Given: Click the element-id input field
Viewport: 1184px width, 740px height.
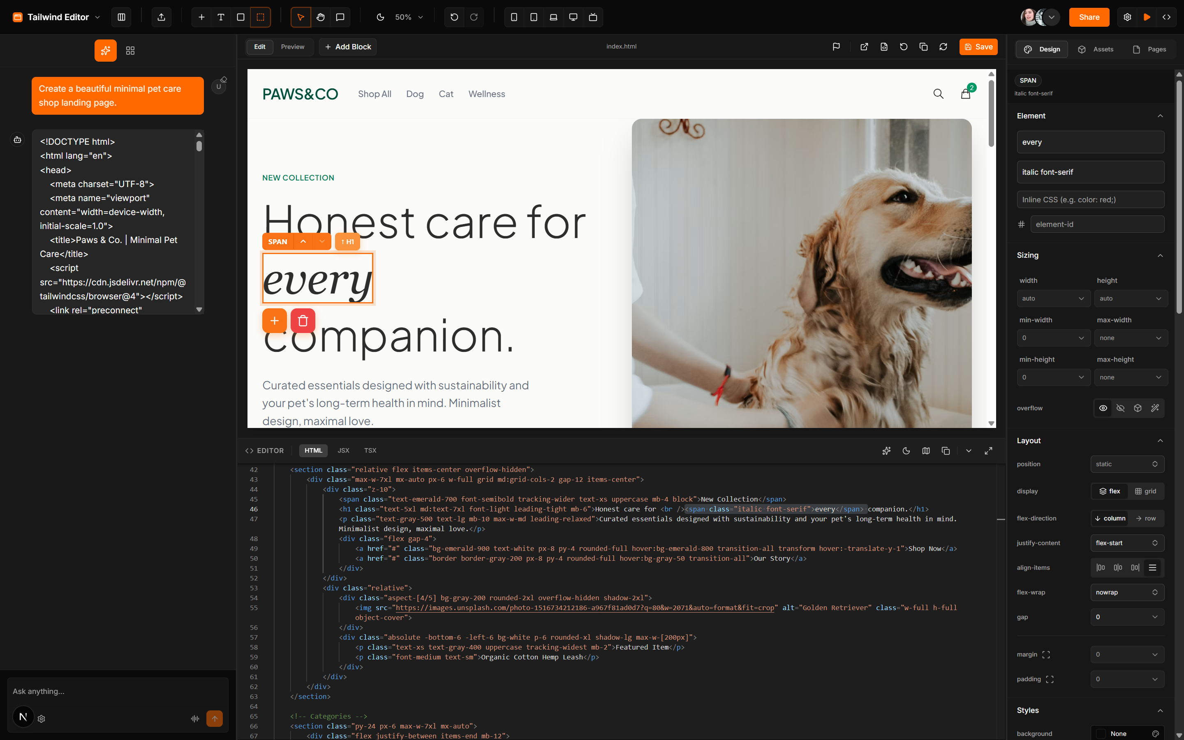Looking at the screenshot, I should (x=1097, y=224).
